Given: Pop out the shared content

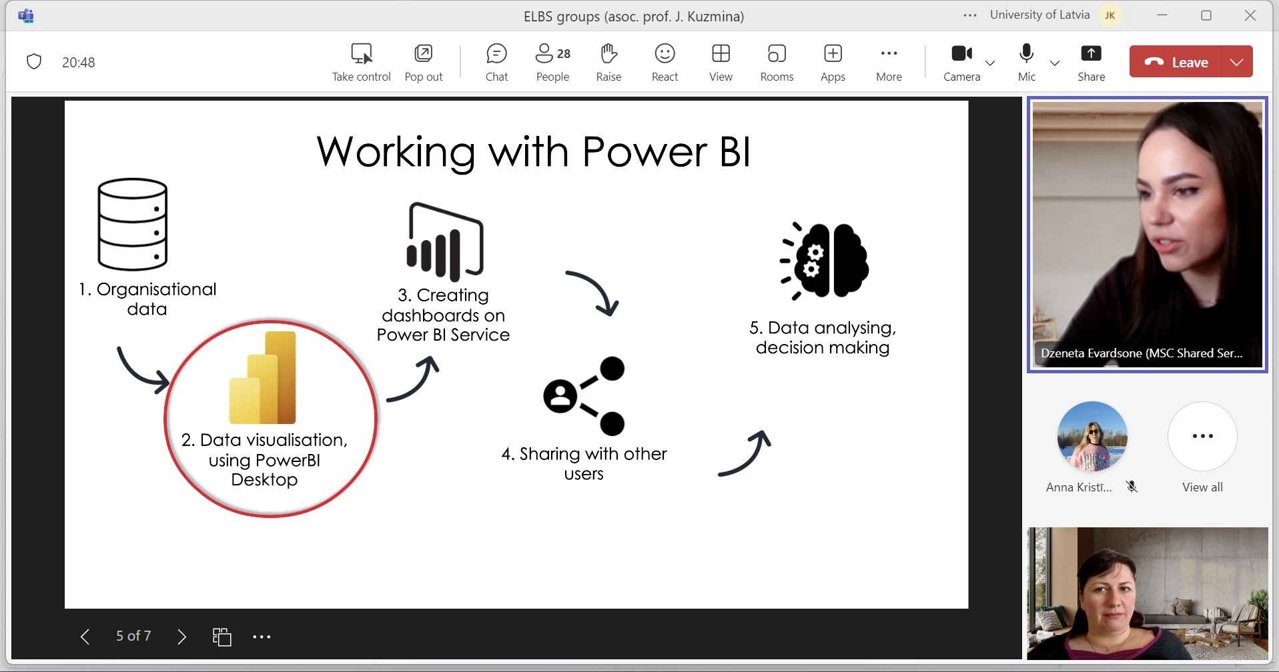Looking at the screenshot, I should (x=424, y=63).
